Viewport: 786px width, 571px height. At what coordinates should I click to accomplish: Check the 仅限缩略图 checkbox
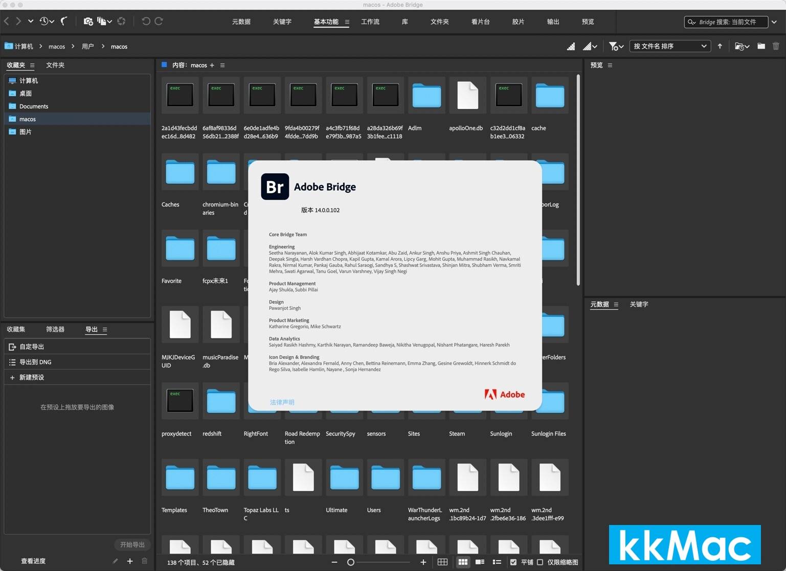pyautogui.click(x=540, y=562)
